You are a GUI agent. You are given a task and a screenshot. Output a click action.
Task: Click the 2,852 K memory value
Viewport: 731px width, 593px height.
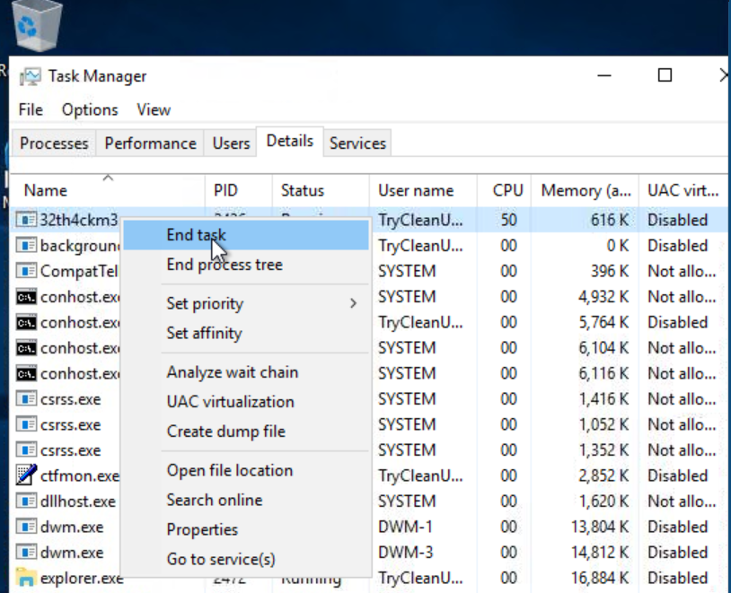(603, 475)
